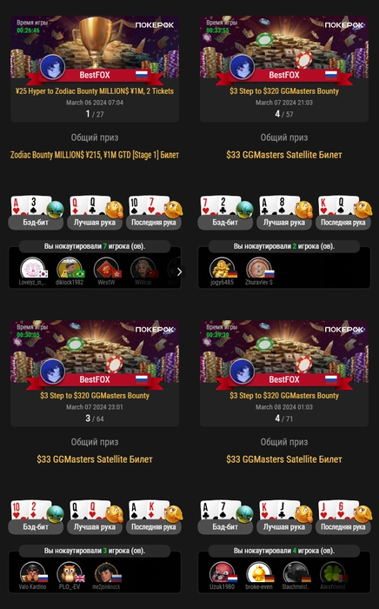Viewport: 379px width, 609px height.
Task: Click Zhuravlev S player avatar
Action: [x=259, y=268]
